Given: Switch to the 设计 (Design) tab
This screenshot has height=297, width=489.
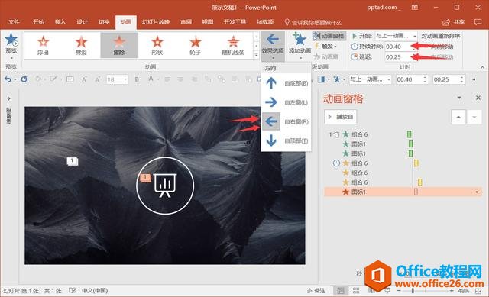Looking at the screenshot, I should [x=82, y=22].
